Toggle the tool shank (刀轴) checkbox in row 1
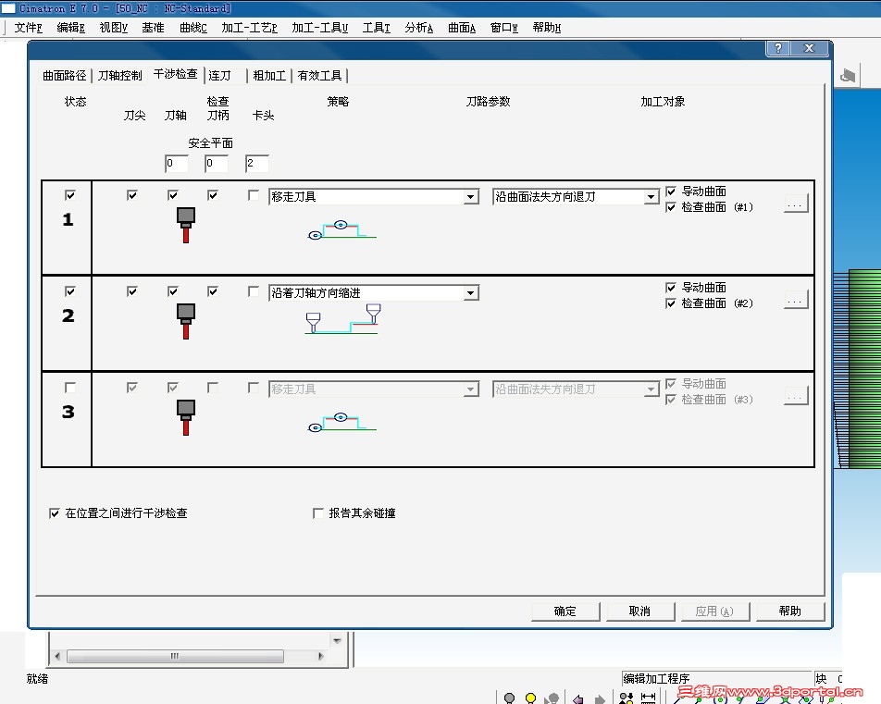Viewport: 881px width, 704px height. [x=172, y=195]
